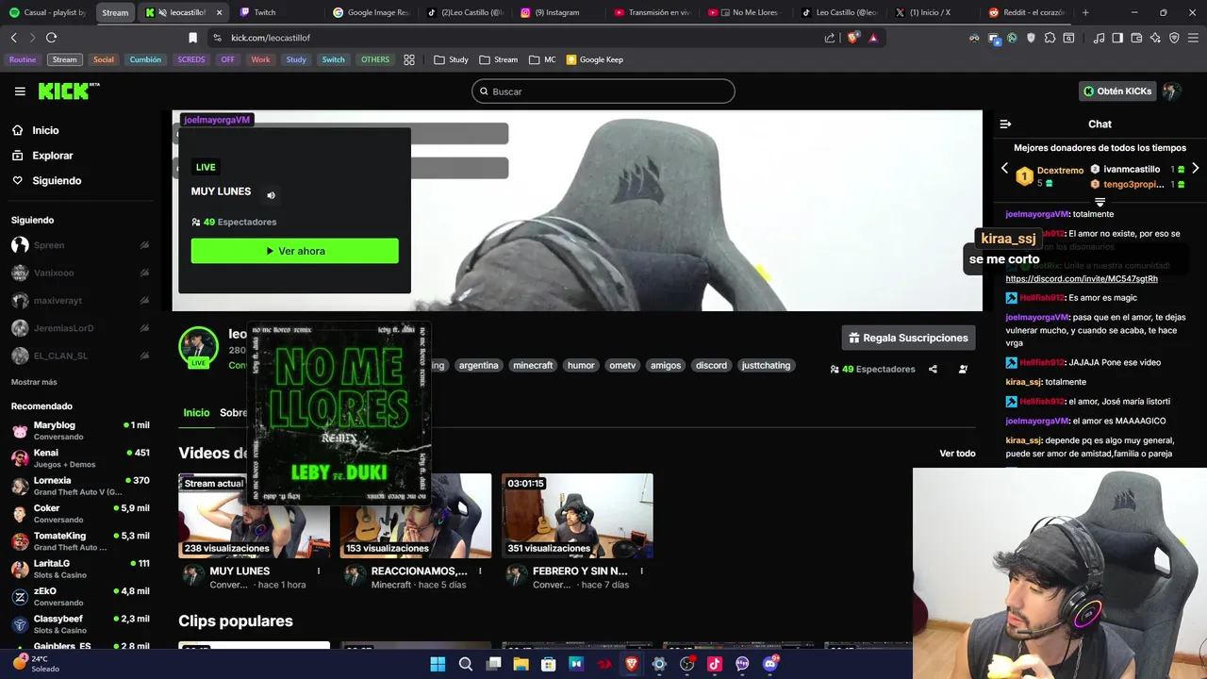The height and width of the screenshot is (679, 1207).
Task: Open browser extensions puzzle icon
Action: tap(1050, 38)
